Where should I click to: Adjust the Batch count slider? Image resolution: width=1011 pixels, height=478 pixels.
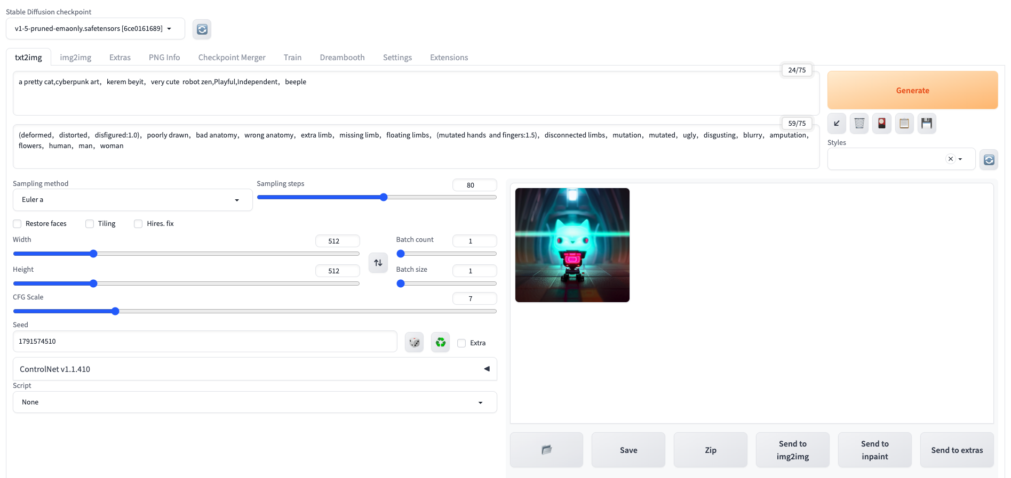(x=447, y=254)
